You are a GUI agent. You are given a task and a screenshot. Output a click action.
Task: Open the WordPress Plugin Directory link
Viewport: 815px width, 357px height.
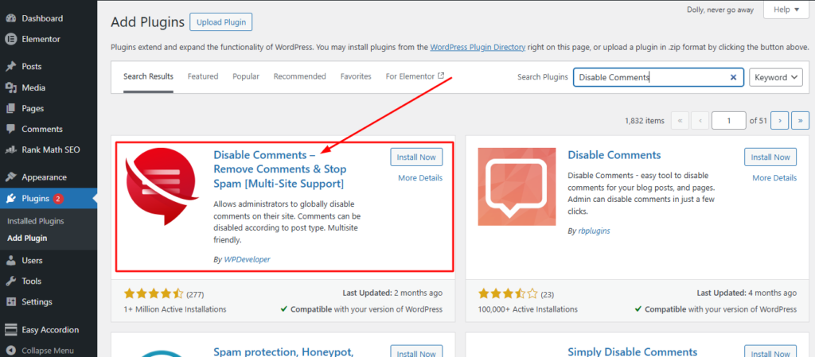click(478, 47)
